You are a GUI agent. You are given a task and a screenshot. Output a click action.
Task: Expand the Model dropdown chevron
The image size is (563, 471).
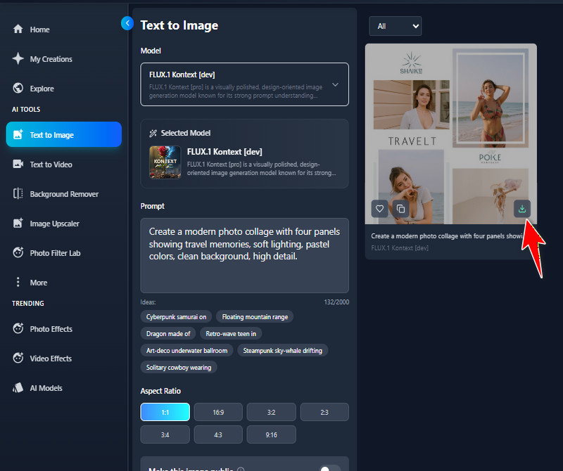click(335, 84)
